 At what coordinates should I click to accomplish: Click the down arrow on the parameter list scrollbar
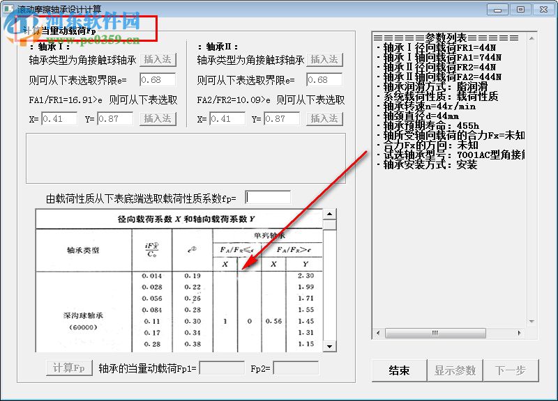[531, 320]
